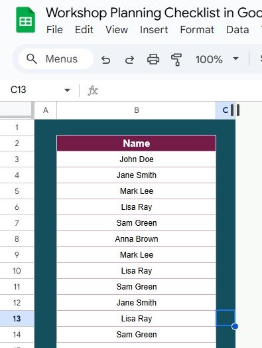Search the Menus box

pos(56,59)
